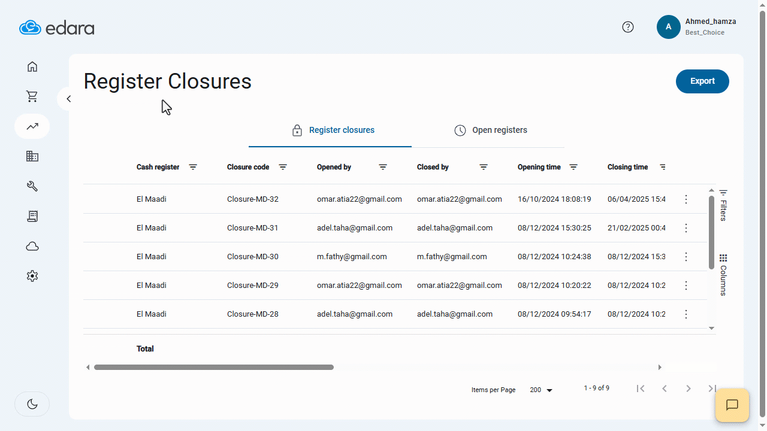Viewport: 767px width, 431px height.
Task: Filter the Closing time column
Action: pyautogui.click(x=663, y=167)
